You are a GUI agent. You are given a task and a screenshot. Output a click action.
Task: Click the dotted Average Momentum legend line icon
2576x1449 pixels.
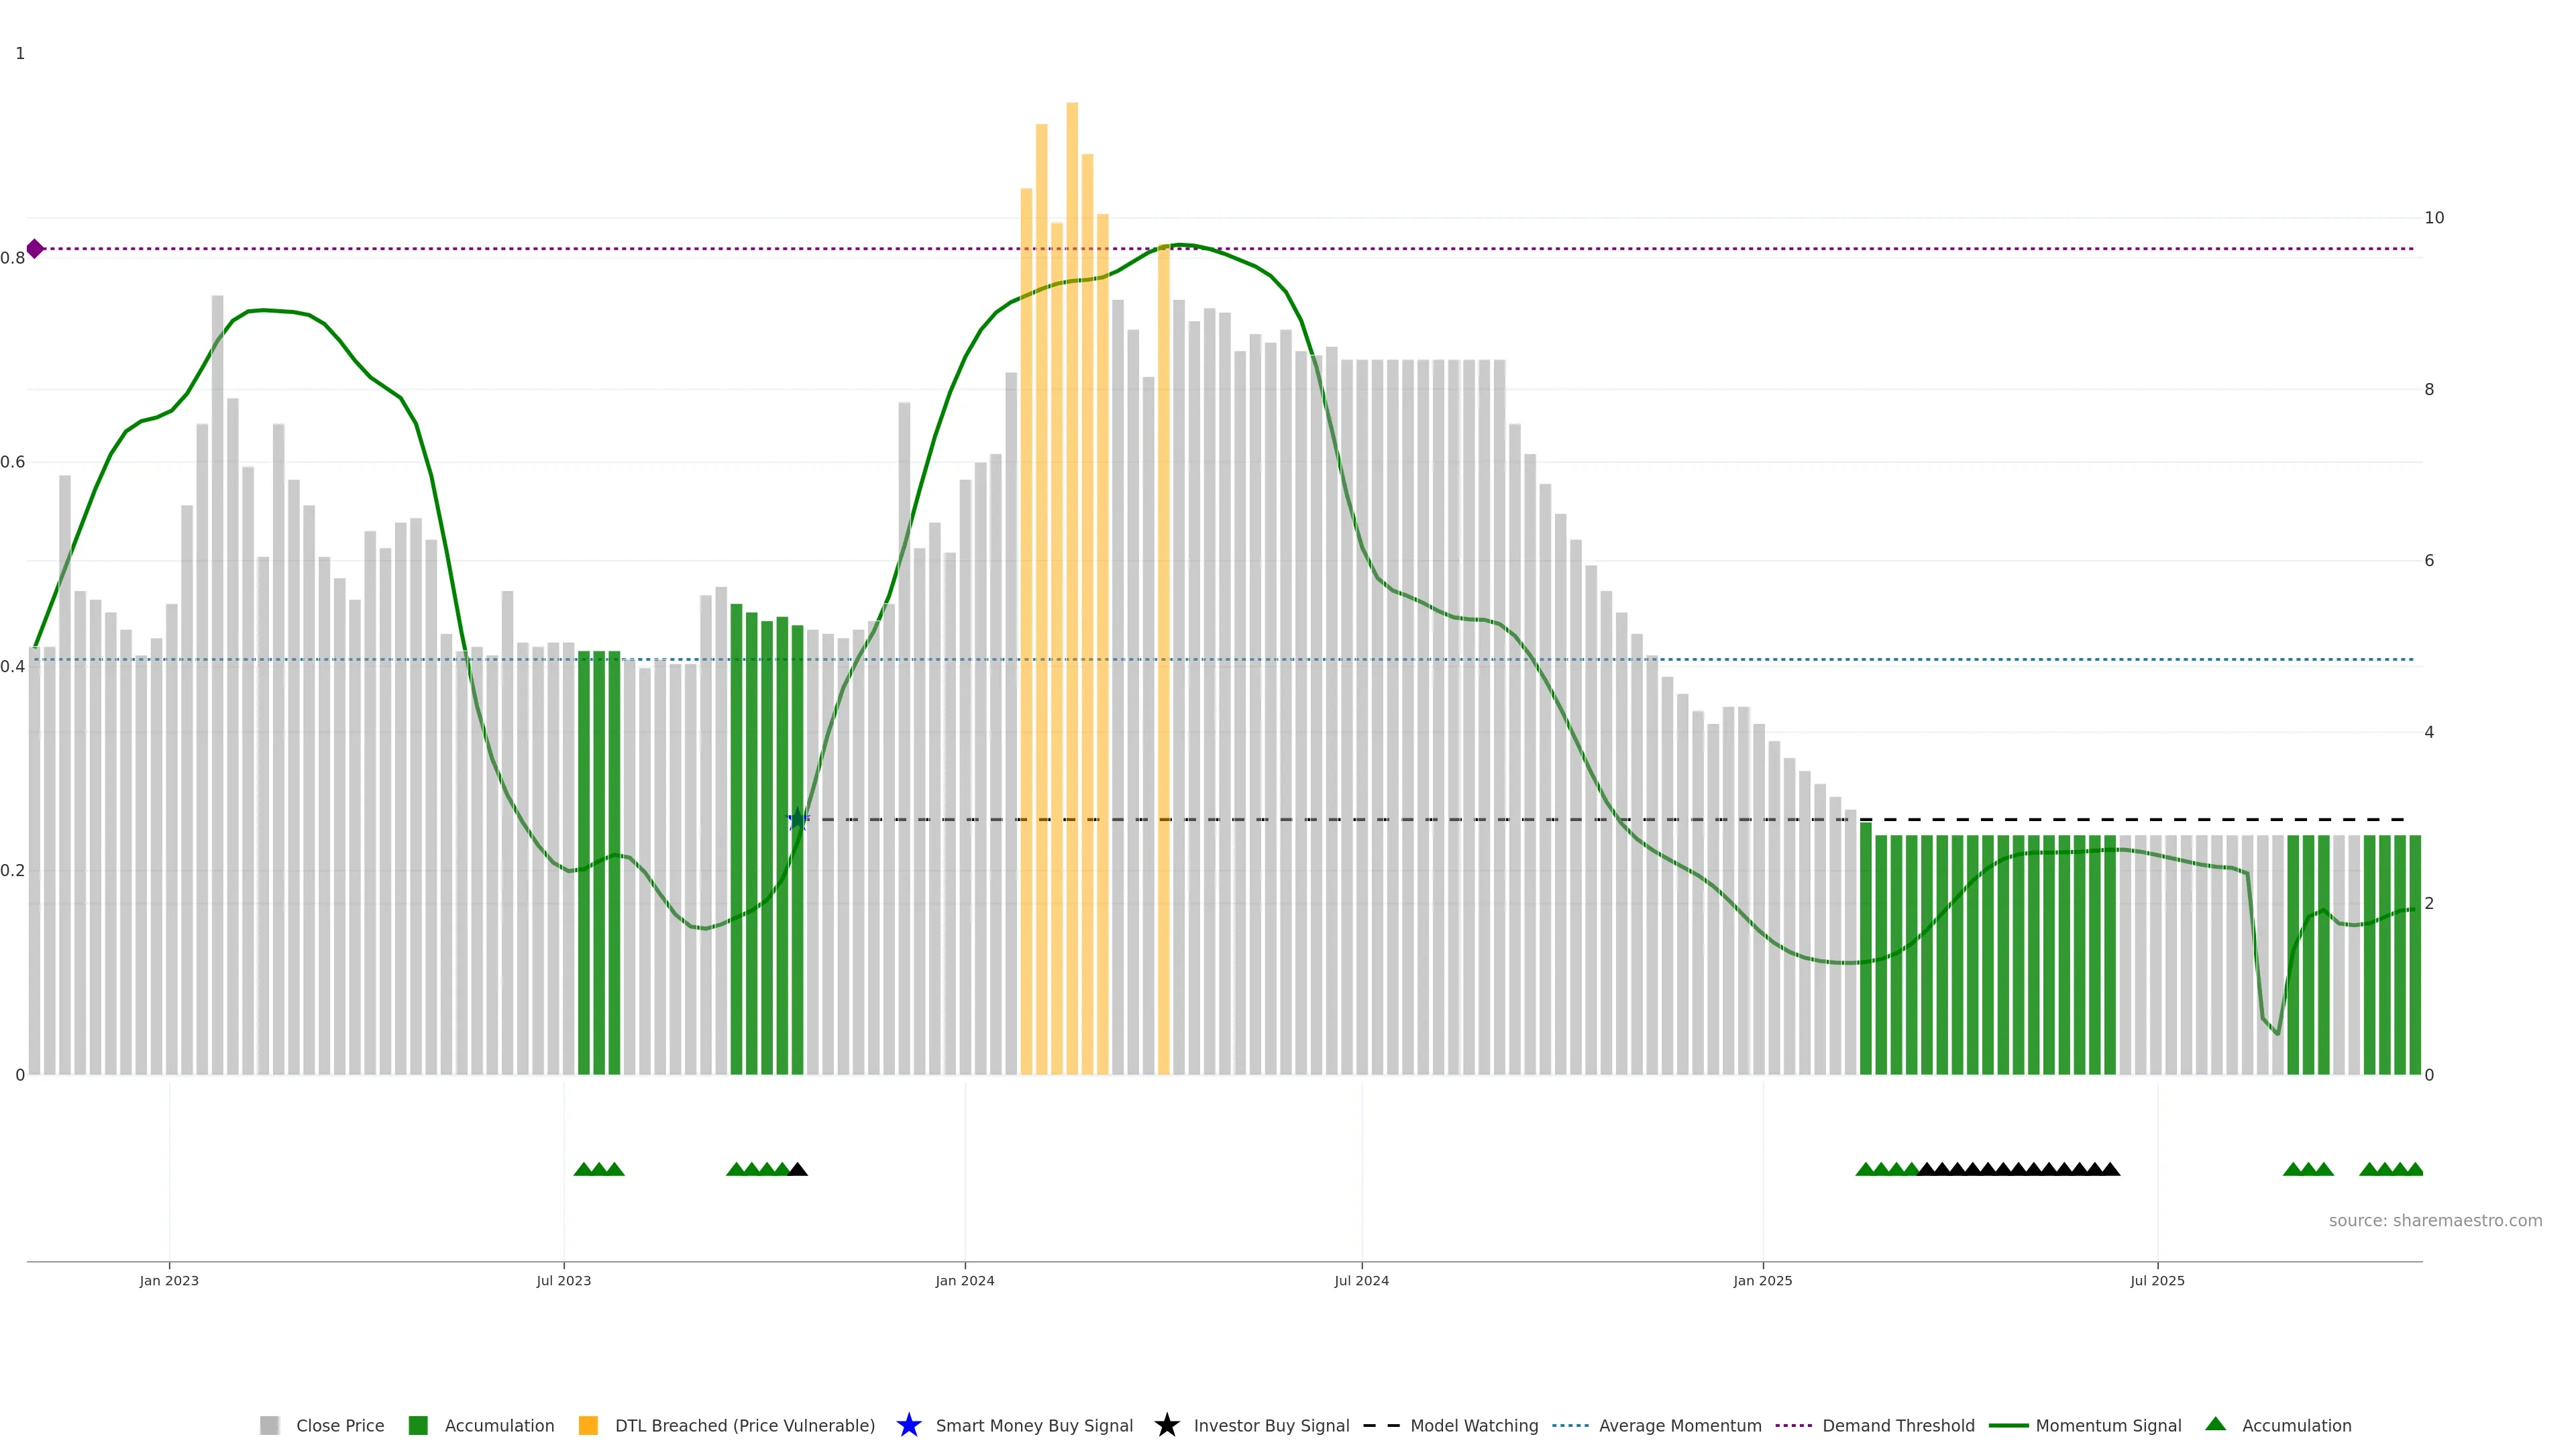point(1570,1425)
